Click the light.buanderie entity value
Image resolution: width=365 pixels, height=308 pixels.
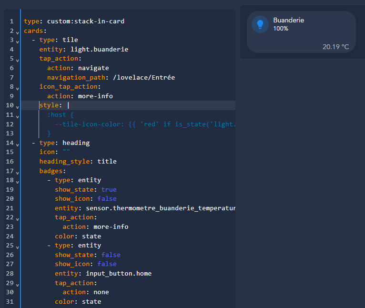coord(99,49)
